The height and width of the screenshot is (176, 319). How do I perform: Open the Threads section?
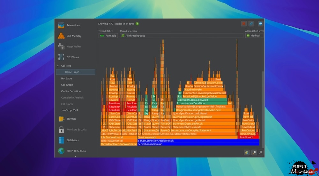pyautogui.click(x=71, y=119)
